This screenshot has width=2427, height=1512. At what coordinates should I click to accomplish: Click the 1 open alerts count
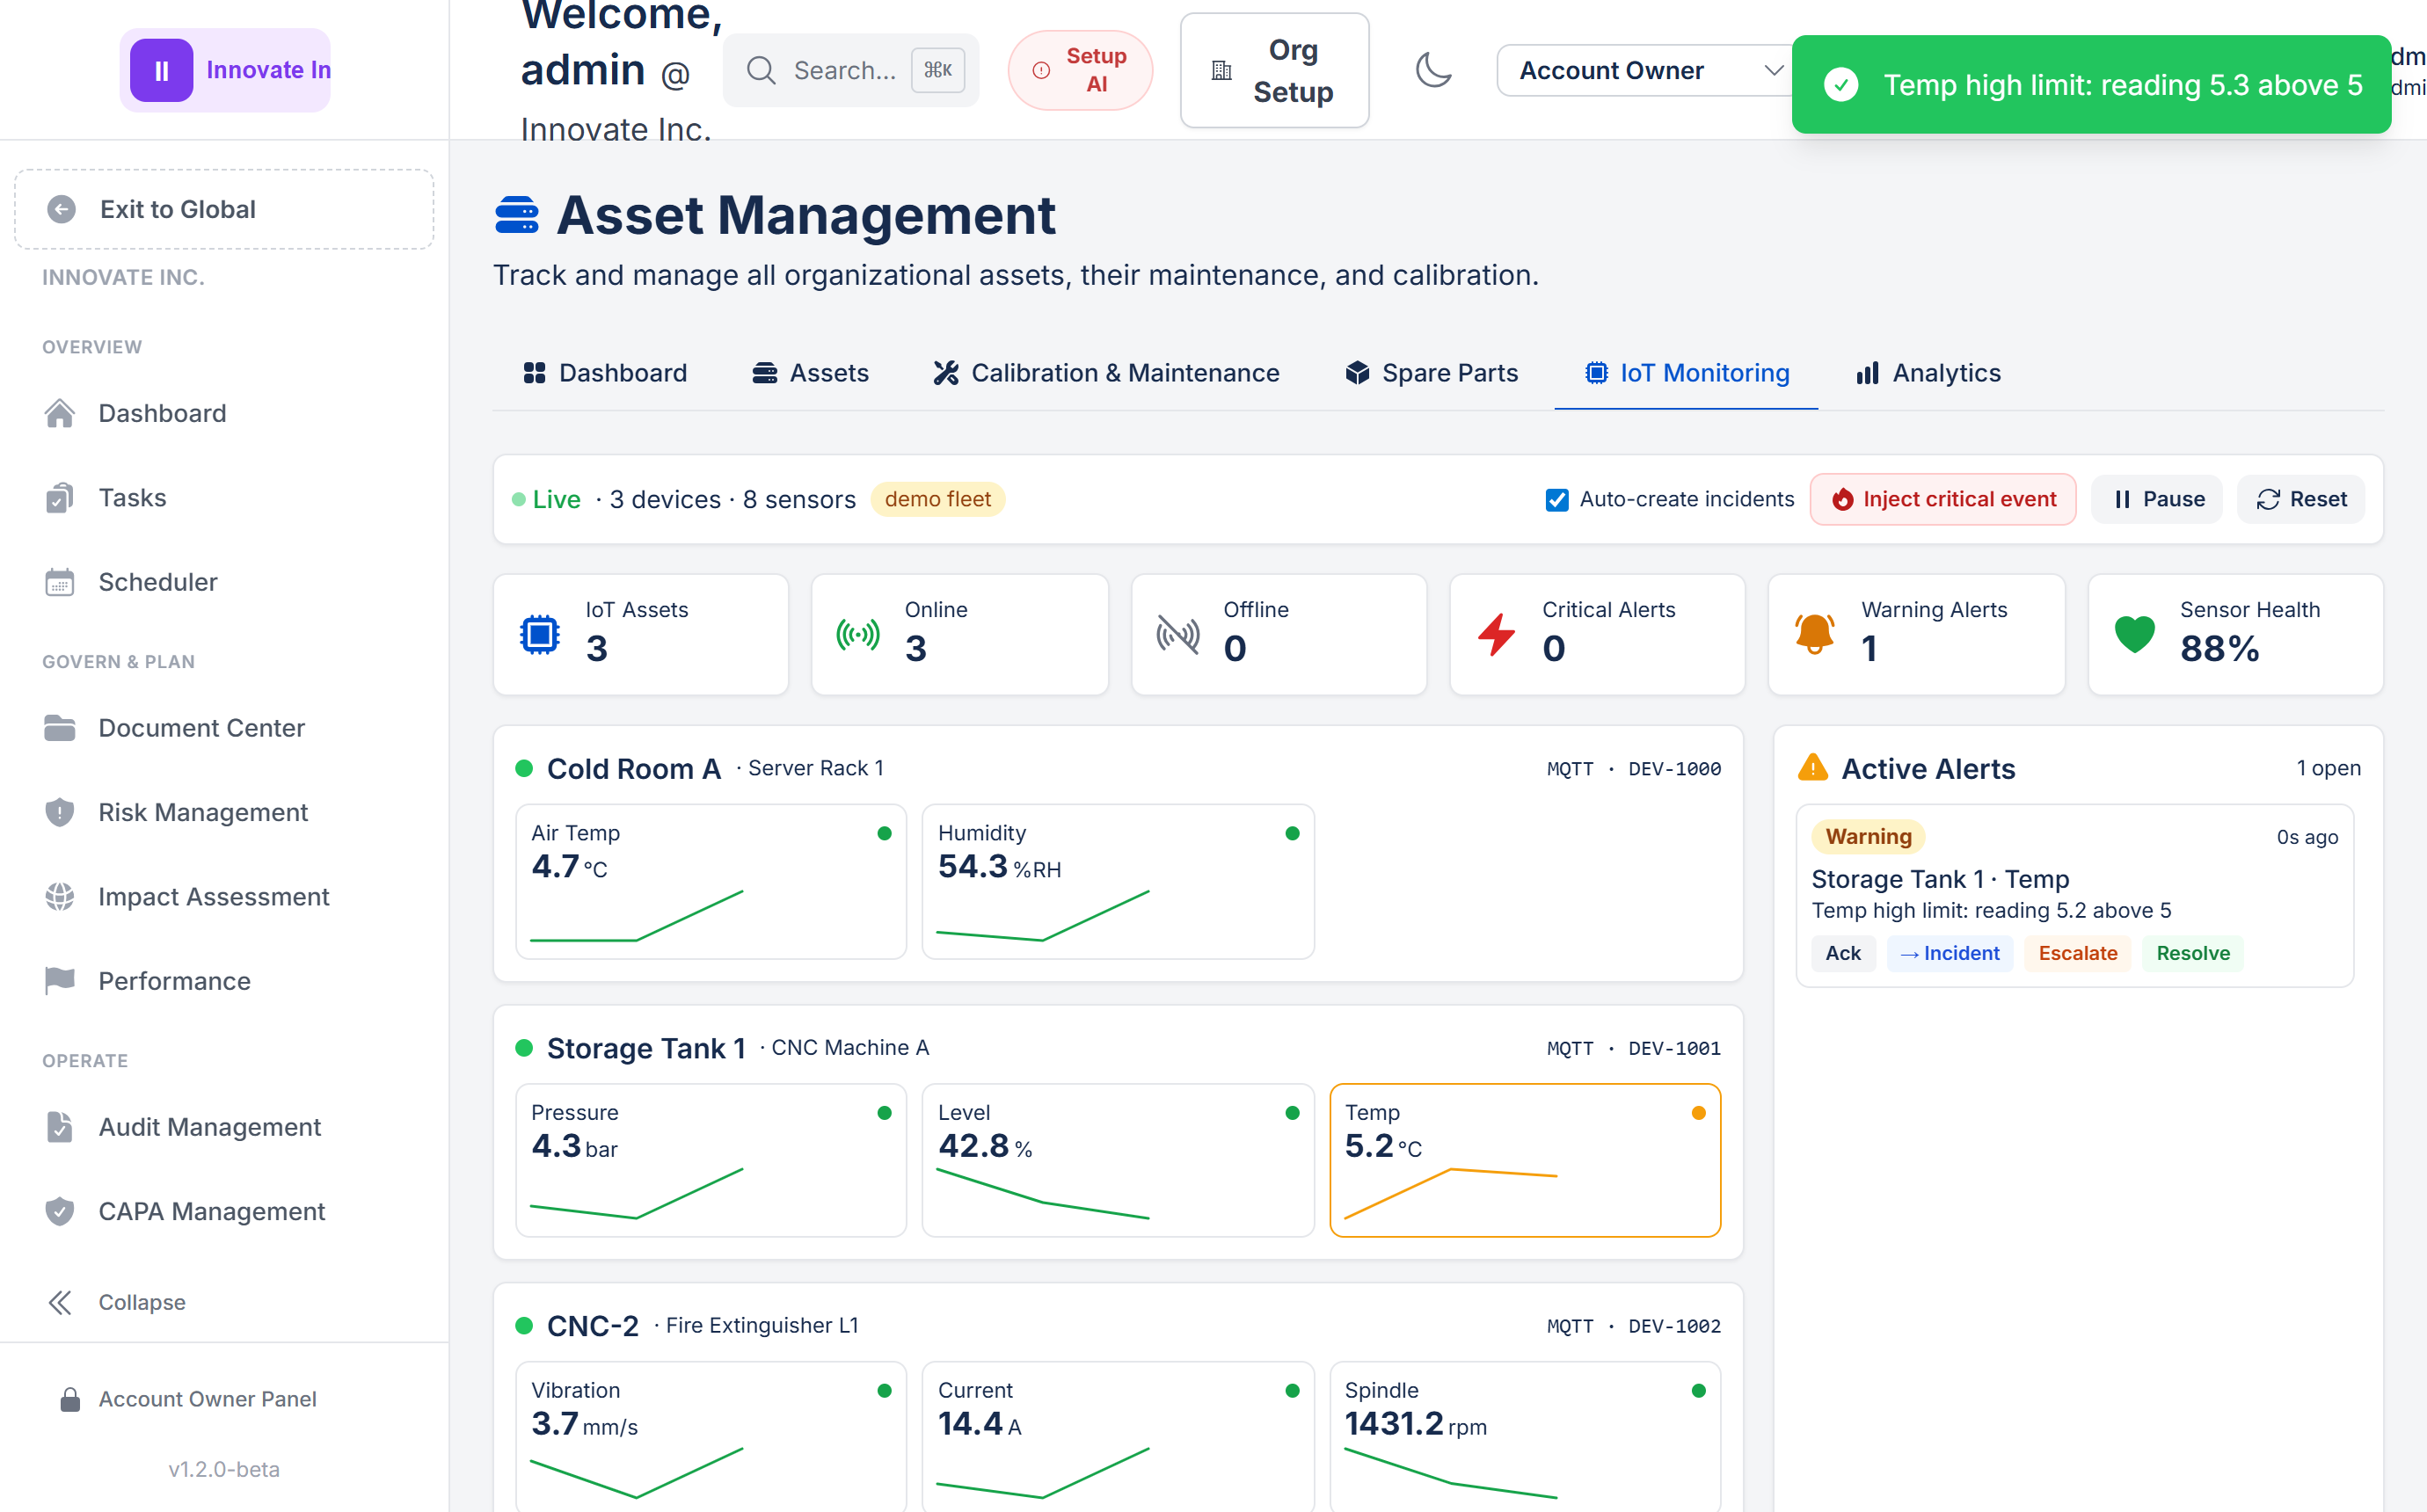pyautogui.click(x=2328, y=768)
